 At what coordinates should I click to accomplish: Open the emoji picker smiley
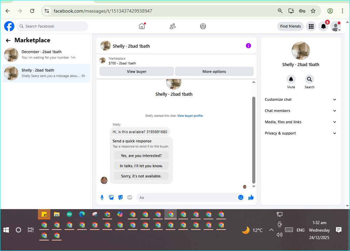pyautogui.click(x=241, y=198)
